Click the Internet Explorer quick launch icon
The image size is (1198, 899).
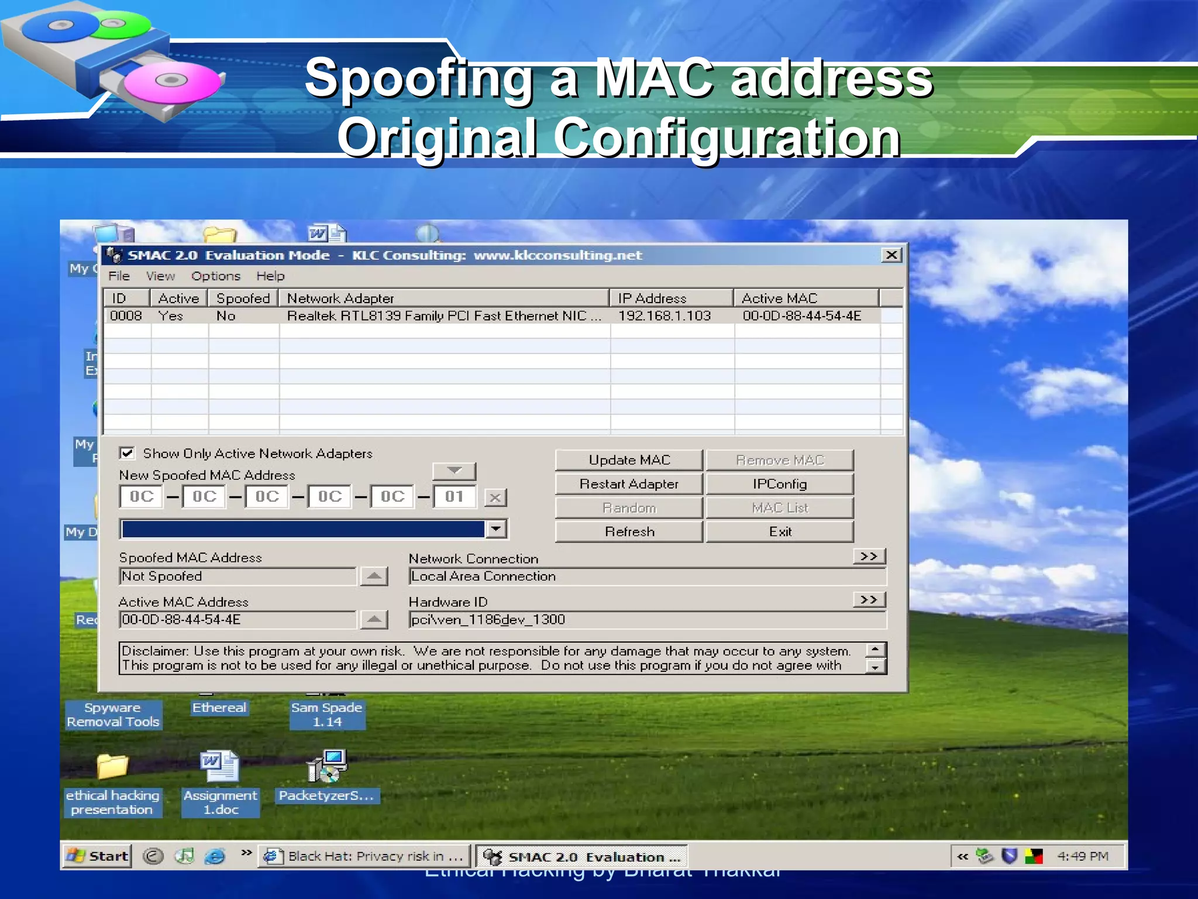pyautogui.click(x=215, y=856)
